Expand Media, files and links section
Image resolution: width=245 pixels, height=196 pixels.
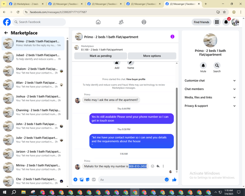210,98
